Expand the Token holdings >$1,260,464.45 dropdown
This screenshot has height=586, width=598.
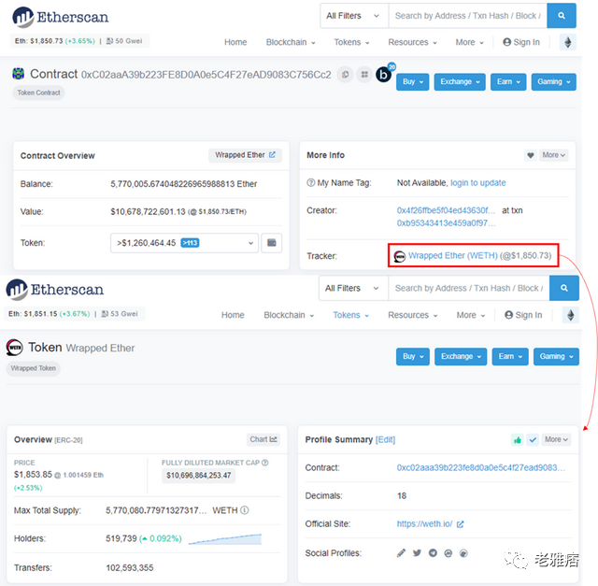[185, 243]
